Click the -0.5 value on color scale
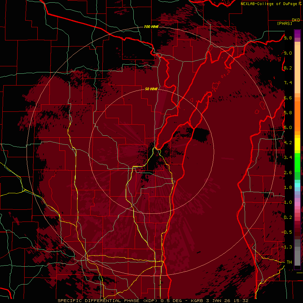This screenshot has width=303, height=303. coord(287,232)
